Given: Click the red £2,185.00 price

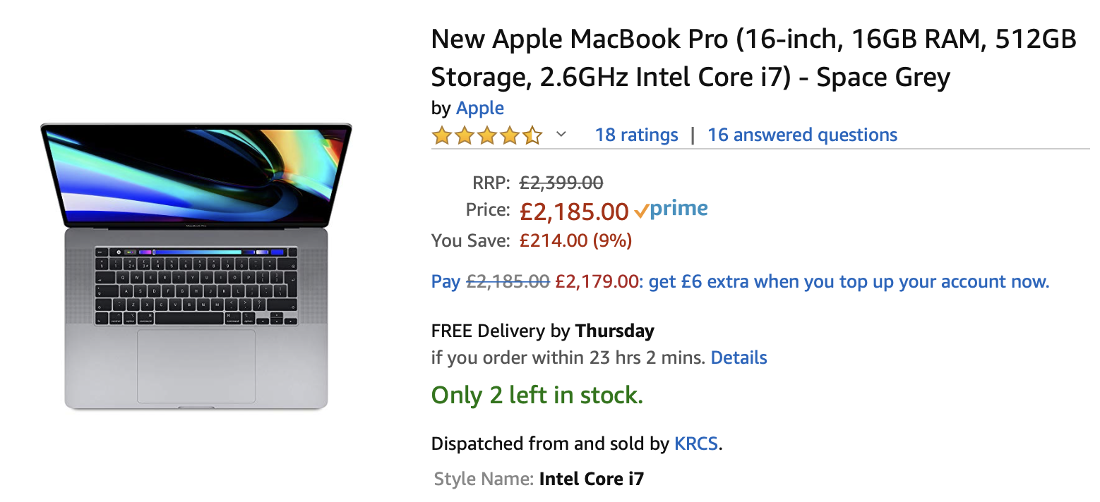Looking at the screenshot, I should point(574,211).
